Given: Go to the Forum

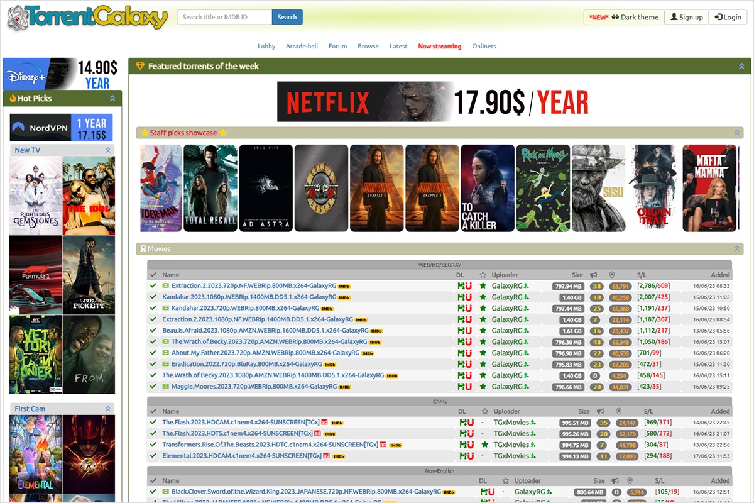Looking at the screenshot, I should (x=337, y=46).
